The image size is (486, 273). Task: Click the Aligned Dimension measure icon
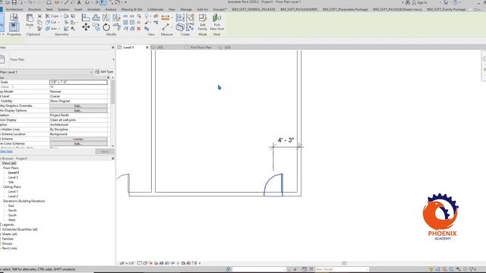click(166, 17)
